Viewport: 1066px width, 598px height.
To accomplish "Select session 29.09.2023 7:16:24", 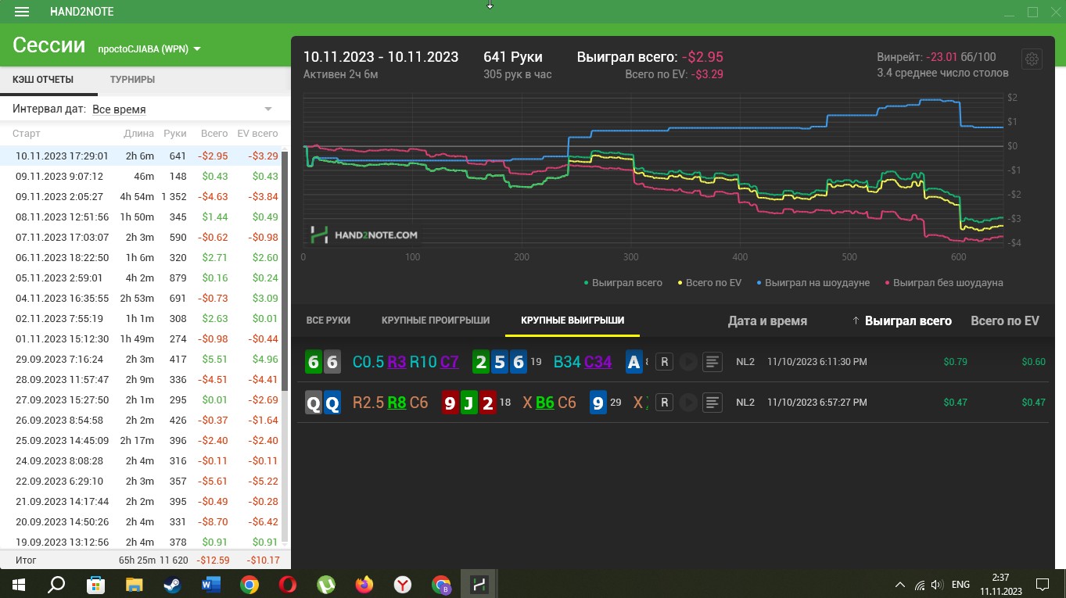I will coord(141,360).
